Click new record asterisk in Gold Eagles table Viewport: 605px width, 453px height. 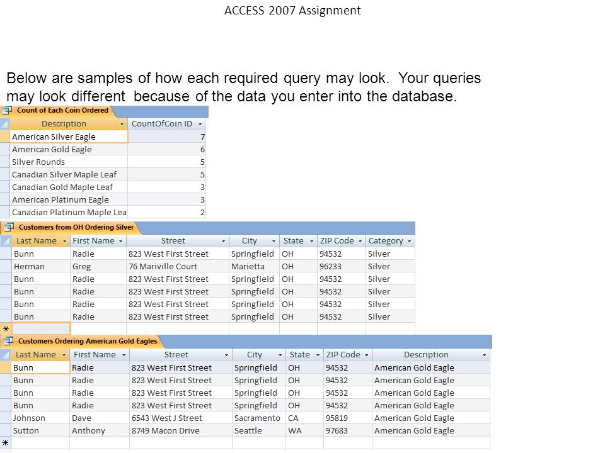6,443
